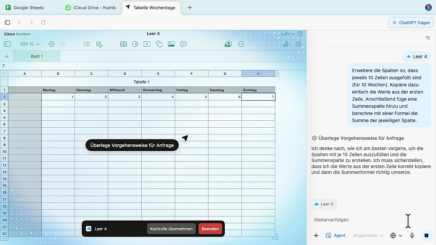436x245 pixels.
Task: Open the chart insert icon
Action: [135, 44]
